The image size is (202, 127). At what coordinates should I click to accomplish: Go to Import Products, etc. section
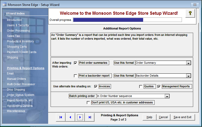20,100
